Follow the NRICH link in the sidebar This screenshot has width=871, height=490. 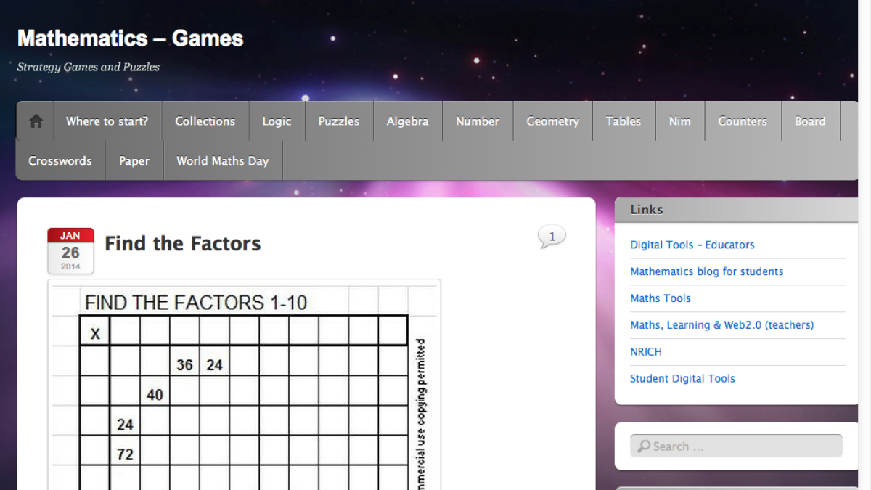coord(646,351)
